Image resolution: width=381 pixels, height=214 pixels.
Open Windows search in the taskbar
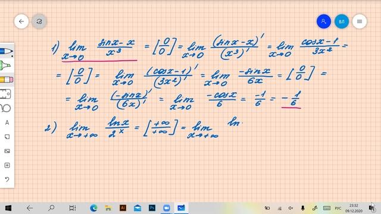click(51, 208)
